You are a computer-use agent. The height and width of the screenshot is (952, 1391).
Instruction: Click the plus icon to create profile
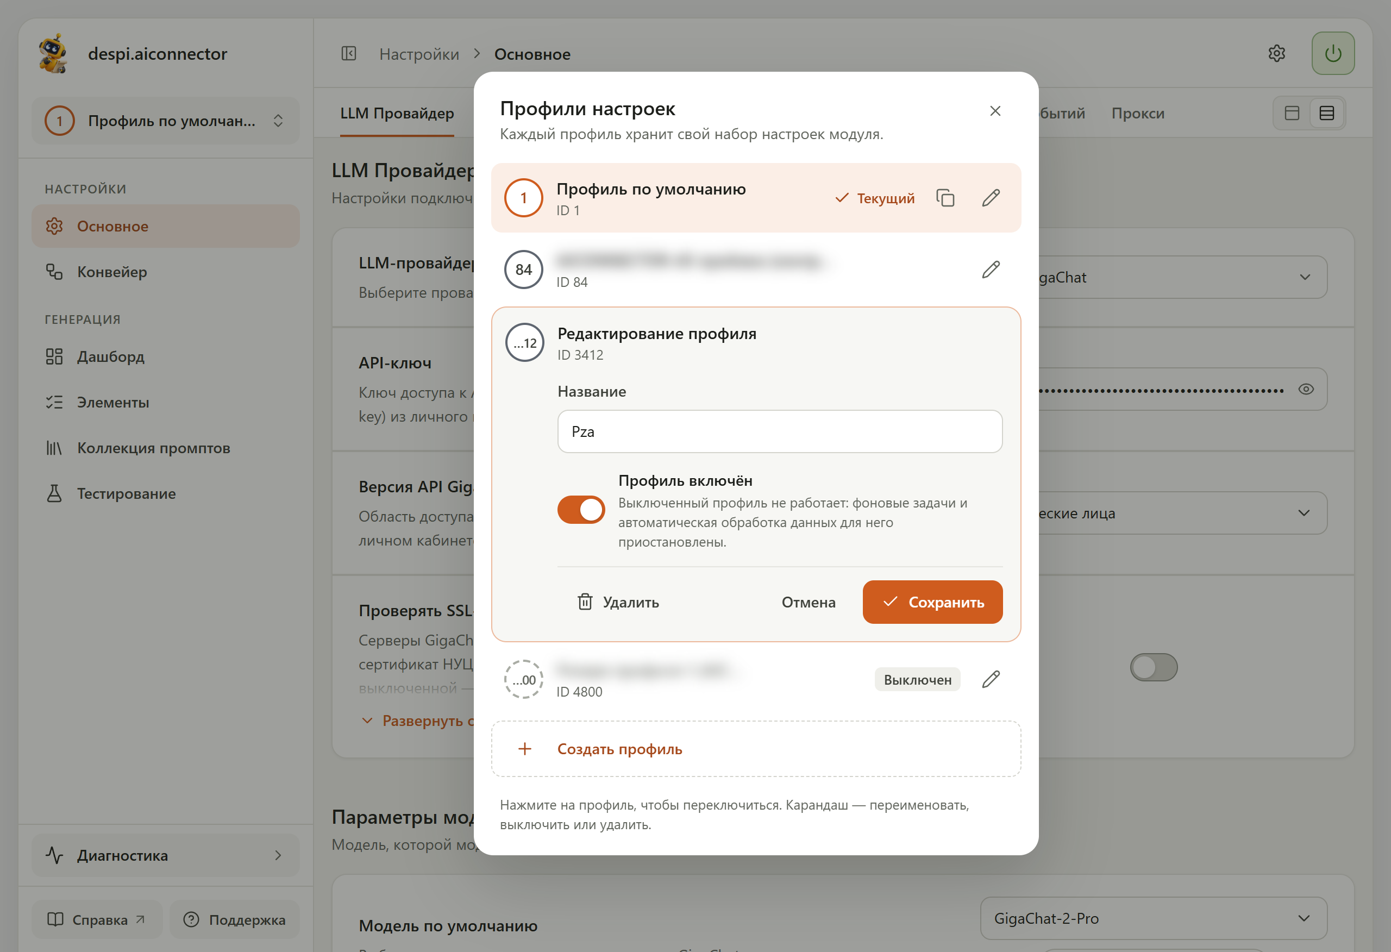(525, 748)
